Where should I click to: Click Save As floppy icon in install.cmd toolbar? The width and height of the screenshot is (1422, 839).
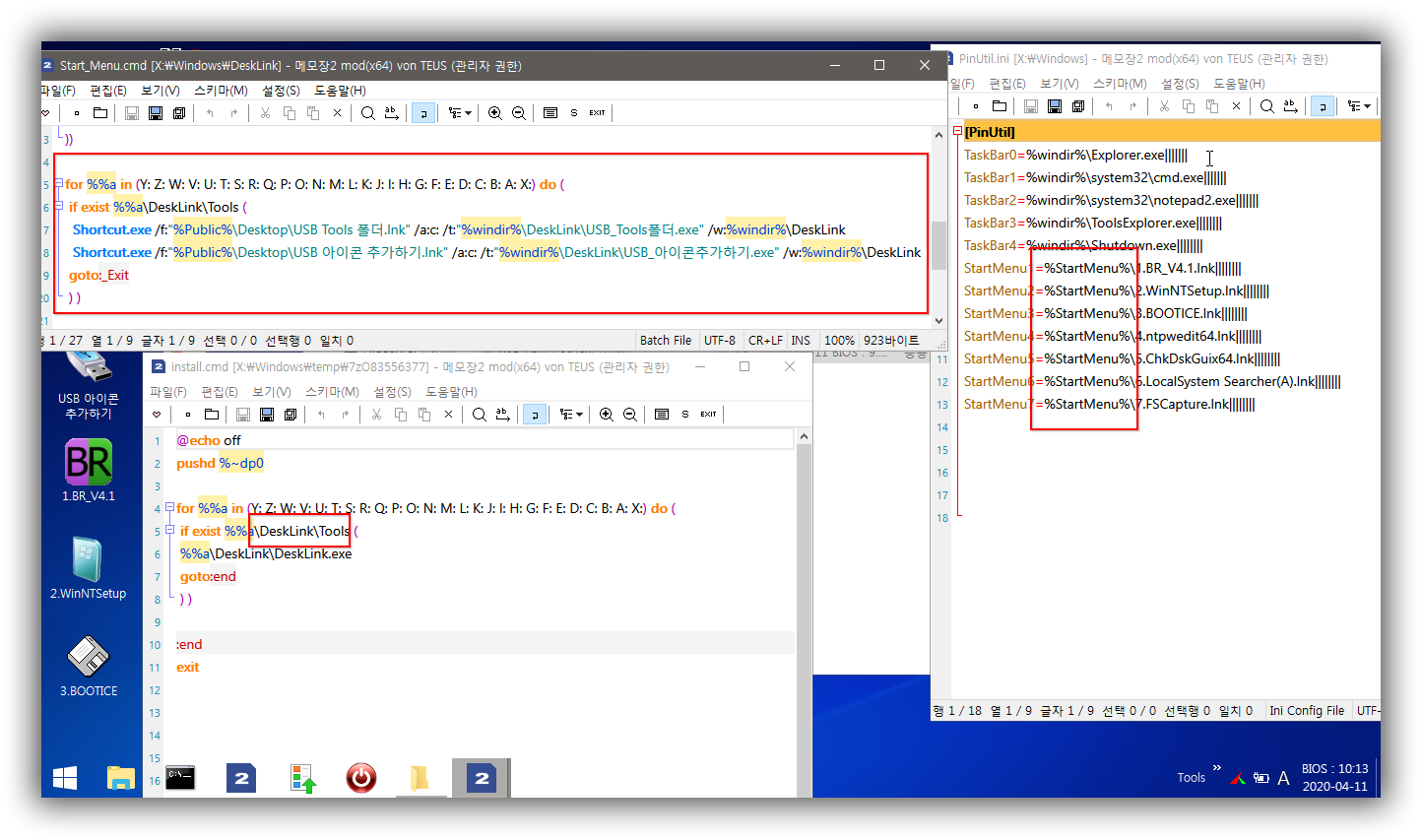click(x=267, y=415)
